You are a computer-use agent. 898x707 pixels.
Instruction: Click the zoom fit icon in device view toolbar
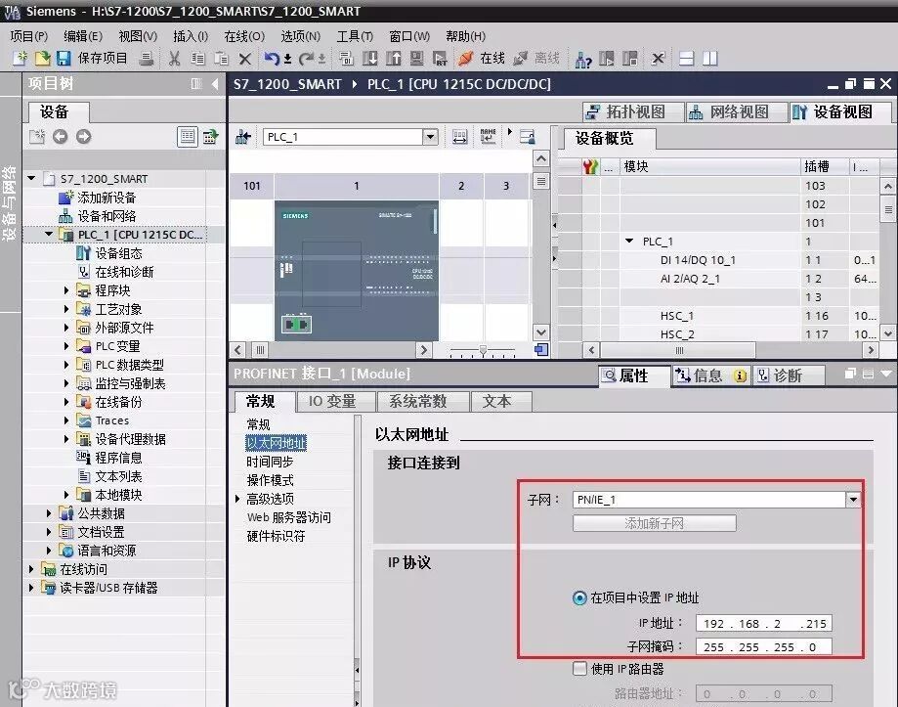[460, 137]
